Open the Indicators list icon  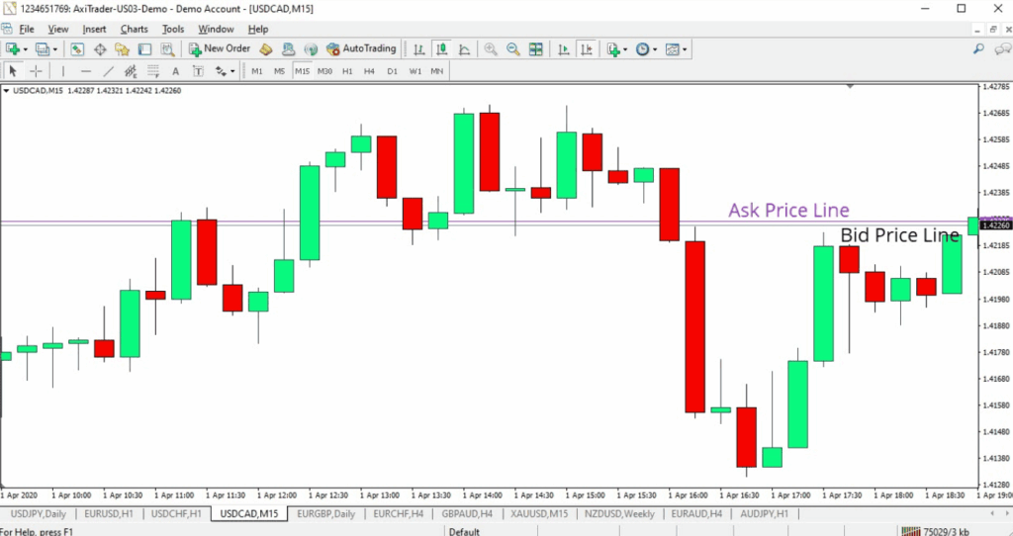coord(613,49)
